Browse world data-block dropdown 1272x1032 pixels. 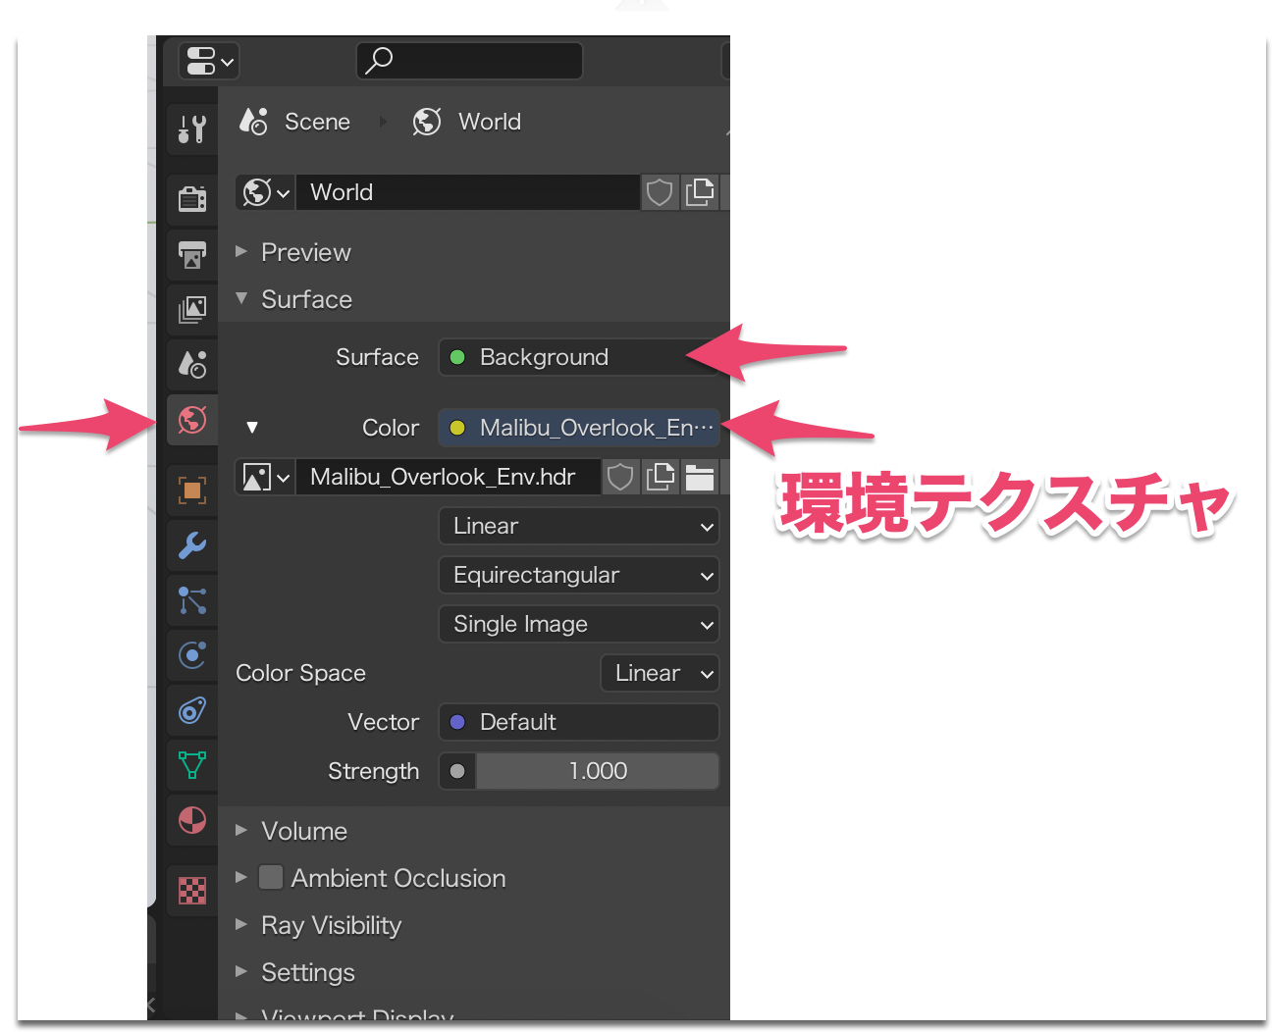pos(266,192)
